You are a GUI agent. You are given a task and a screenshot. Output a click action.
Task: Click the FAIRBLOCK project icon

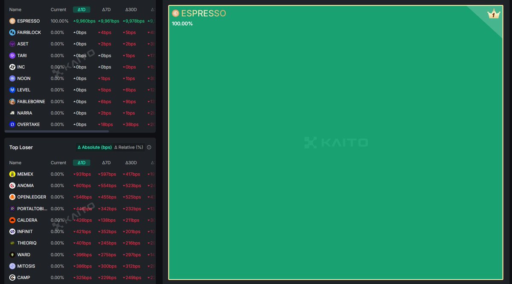pos(12,32)
